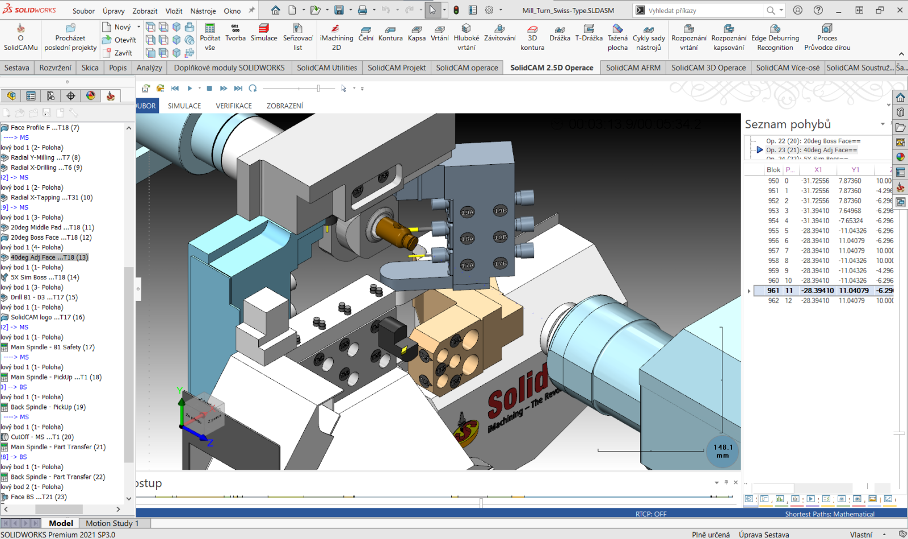
Task: Click the Tvorba G-code generate icon
Action: coord(236,34)
